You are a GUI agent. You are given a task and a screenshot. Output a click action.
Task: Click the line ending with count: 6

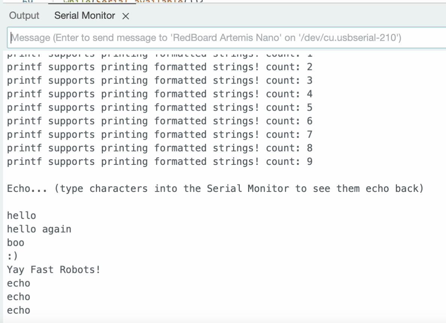click(160, 121)
